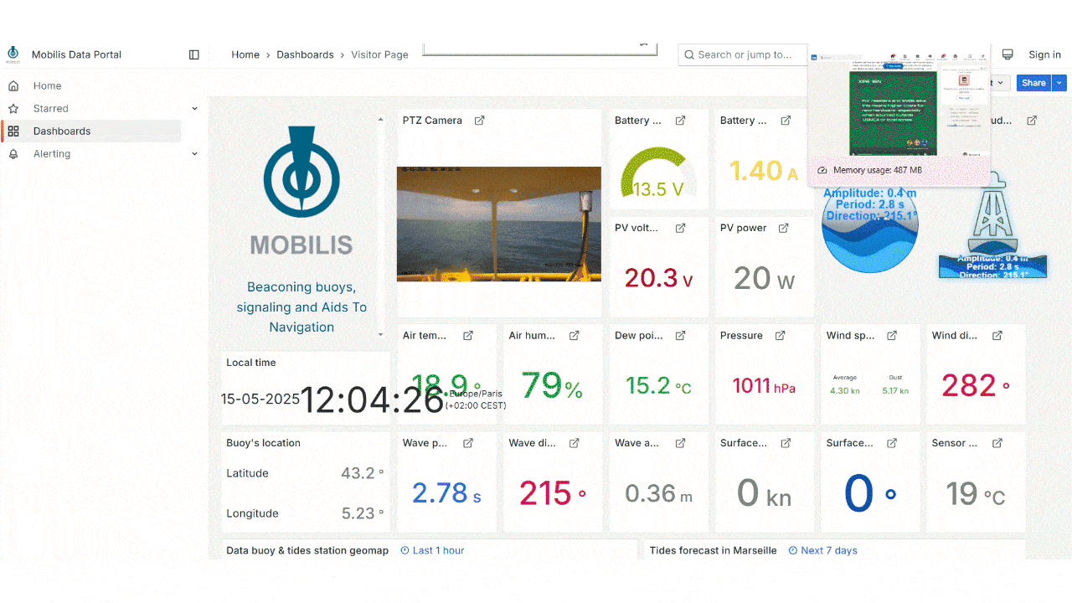The height and width of the screenshot is (603, 1072).
Task: Expand the Alerting sidebar section
Action: click(x=194, y=154)
